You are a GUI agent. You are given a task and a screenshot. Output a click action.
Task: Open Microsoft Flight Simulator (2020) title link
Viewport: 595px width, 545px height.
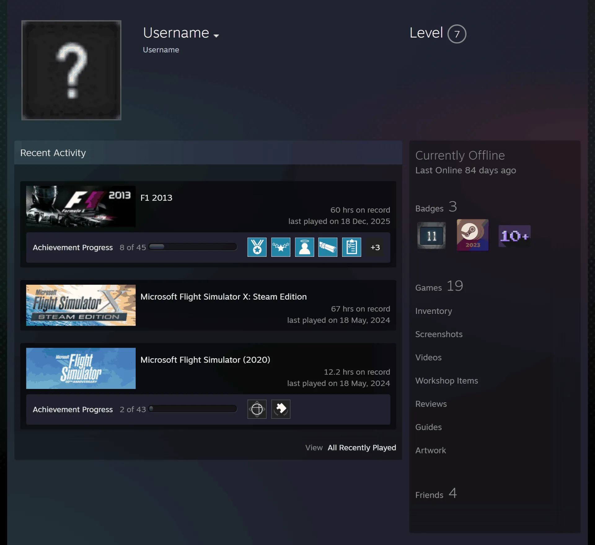(x=205, y=360)
